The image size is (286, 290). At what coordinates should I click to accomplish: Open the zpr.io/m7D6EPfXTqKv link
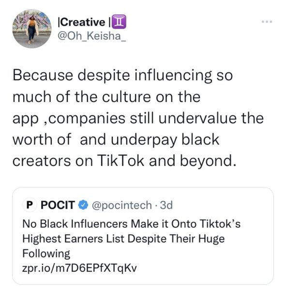[x=79, y=268]
